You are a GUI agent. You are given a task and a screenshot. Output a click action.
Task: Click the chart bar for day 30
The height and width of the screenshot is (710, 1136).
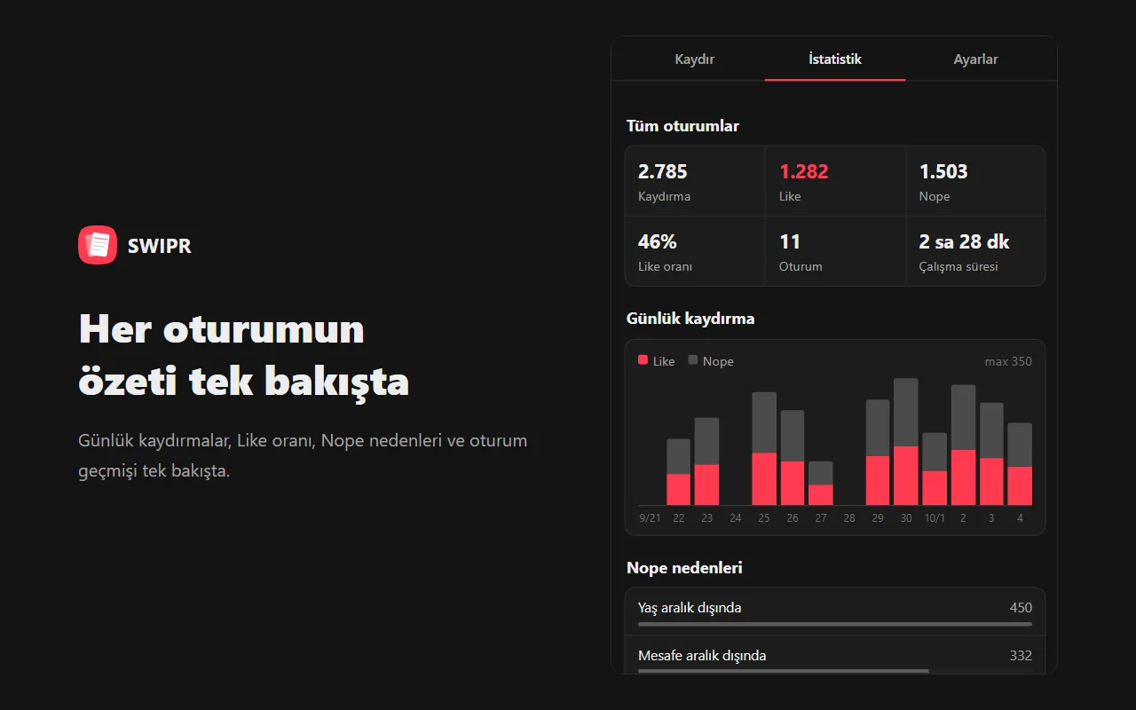906,442
